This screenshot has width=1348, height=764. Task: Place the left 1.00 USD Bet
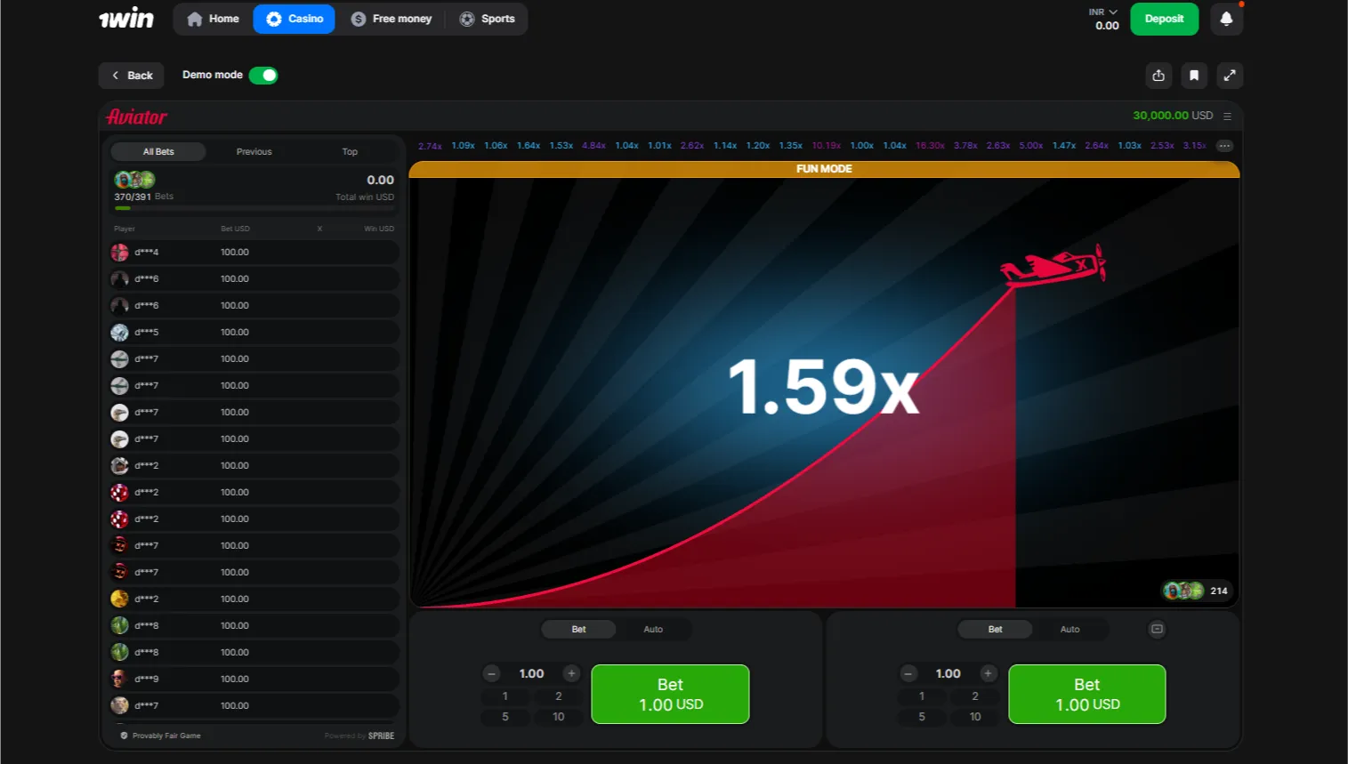pyautogui.click(x=670, y=695)
